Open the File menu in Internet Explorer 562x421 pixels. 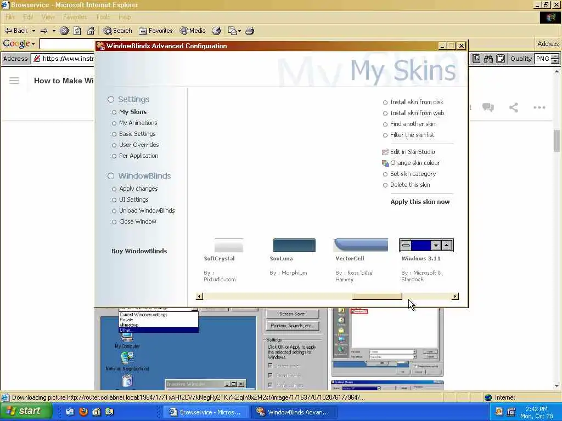(x=10, y=17)
